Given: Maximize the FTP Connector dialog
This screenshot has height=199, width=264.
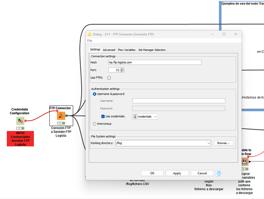Looking at the screenshot, I should (224, 34).
